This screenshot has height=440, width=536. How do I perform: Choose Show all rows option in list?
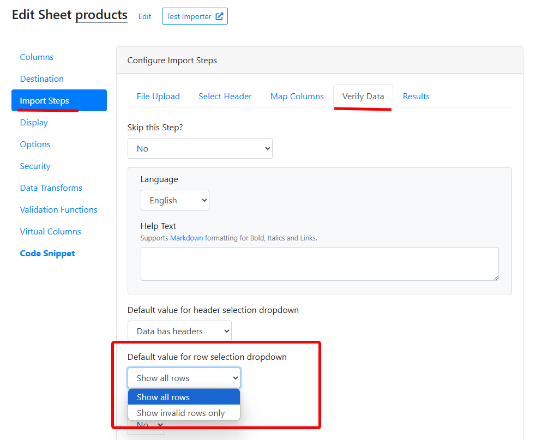184,397
